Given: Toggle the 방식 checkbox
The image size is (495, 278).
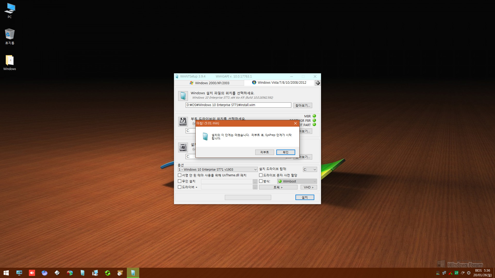Looking at the screenshot, I should click(x=261, y=181).
